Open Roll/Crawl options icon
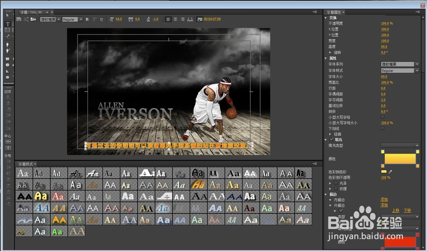 point(26,19)
